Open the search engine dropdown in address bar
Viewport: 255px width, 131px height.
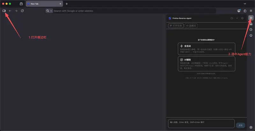(x=49, y=11)
